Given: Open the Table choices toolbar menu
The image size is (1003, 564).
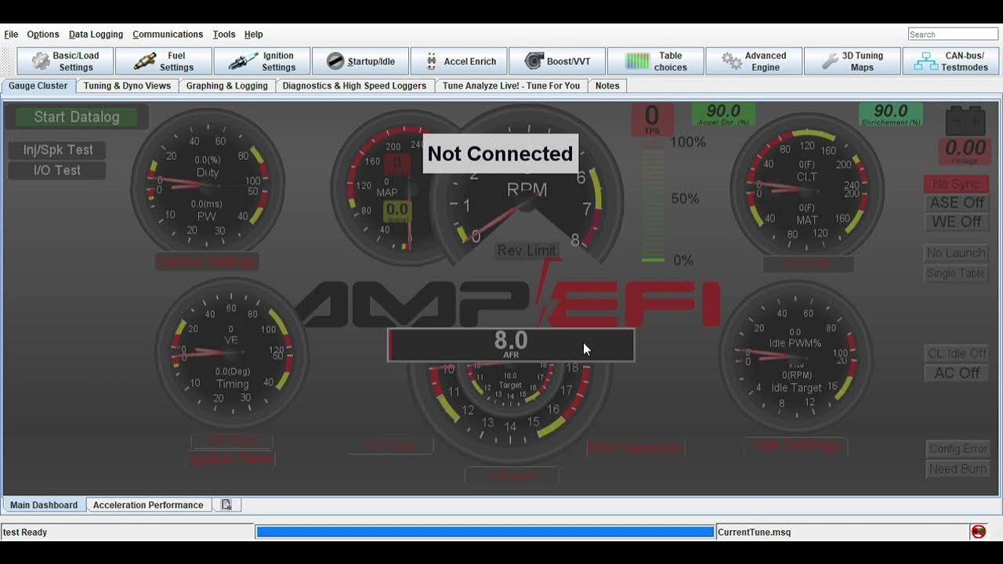Looking at the screenshot, I should point(656,61).
